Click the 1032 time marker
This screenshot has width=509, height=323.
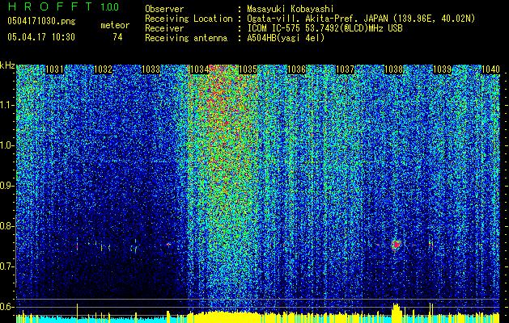click(x=103, y=69)
